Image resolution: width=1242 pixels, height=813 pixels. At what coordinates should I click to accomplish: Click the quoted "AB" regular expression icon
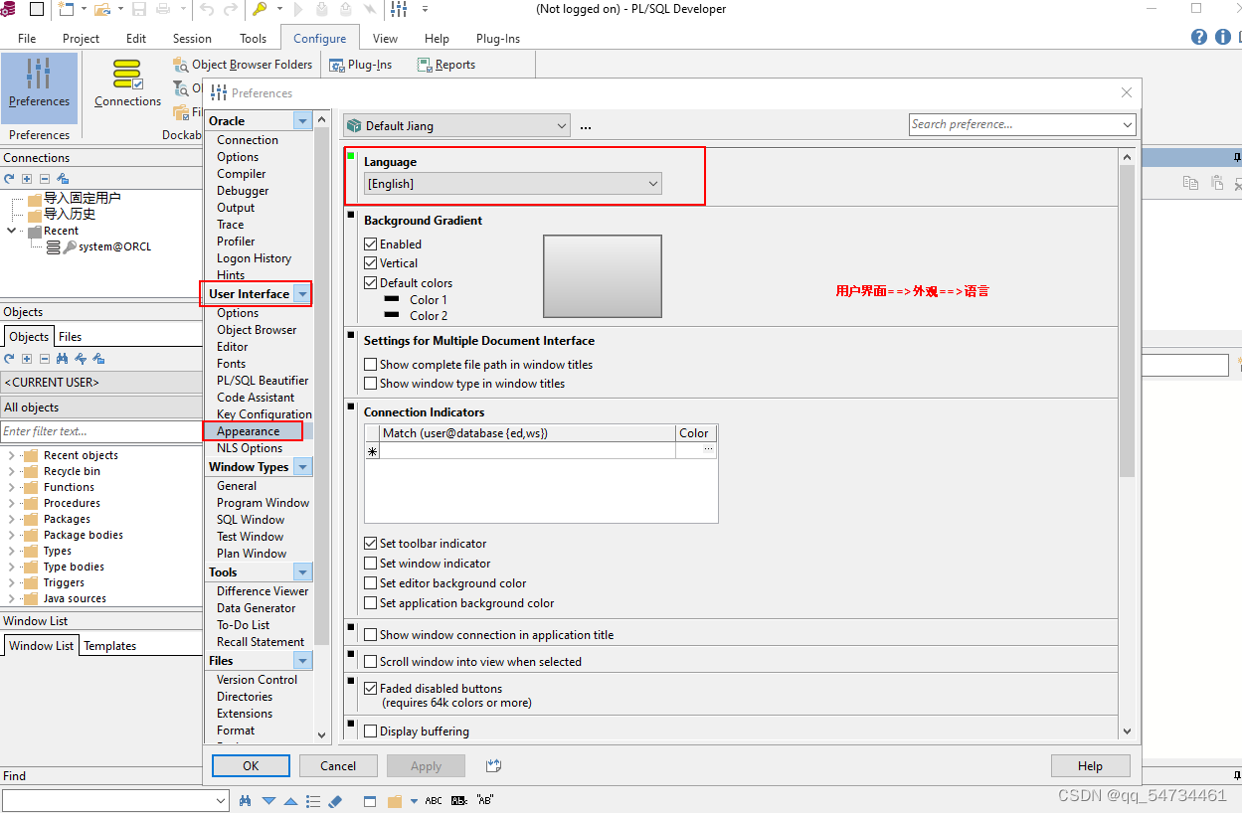pyautogui.click(x=485, y=800)
